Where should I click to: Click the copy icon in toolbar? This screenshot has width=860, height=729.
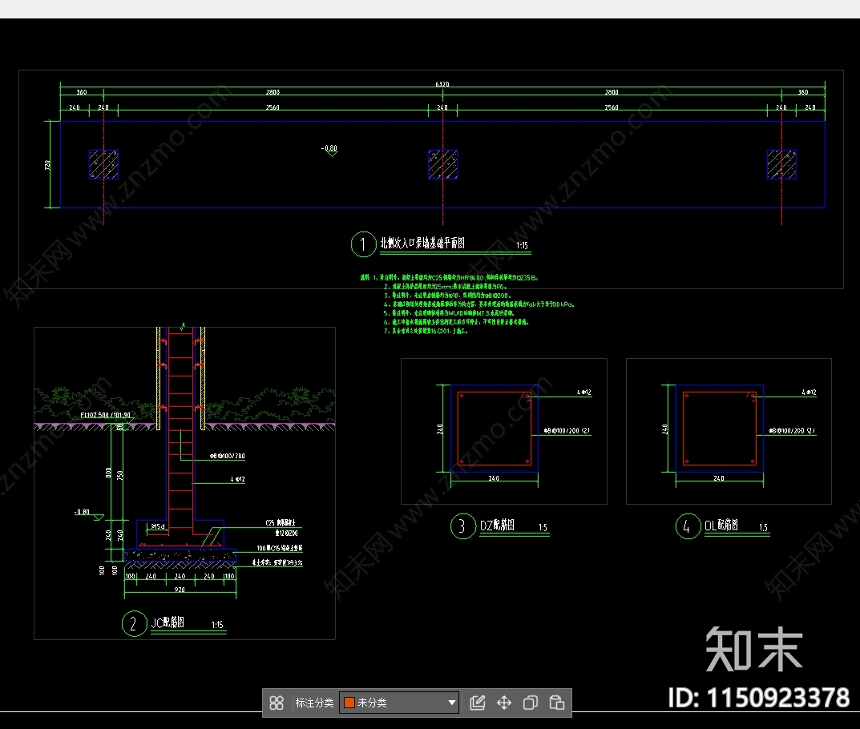coord(530,703)
